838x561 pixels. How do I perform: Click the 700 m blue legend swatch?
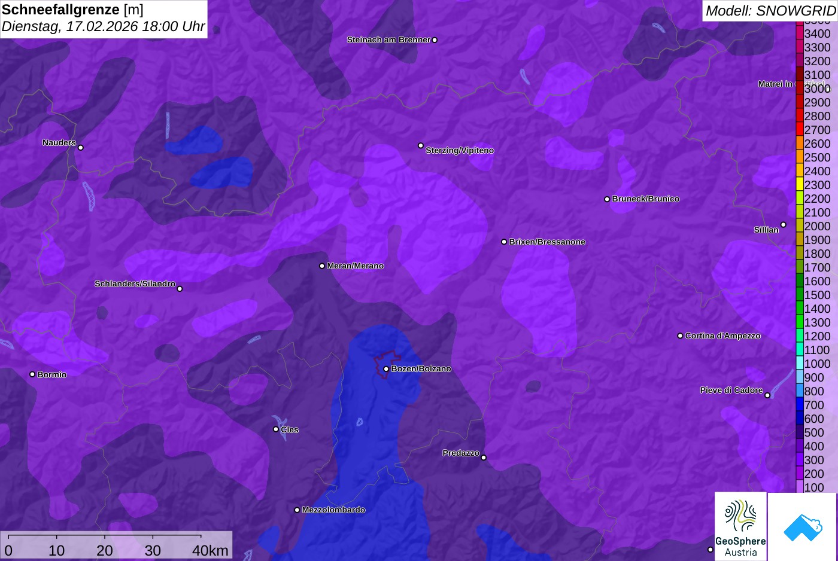[x=800, y=404]
